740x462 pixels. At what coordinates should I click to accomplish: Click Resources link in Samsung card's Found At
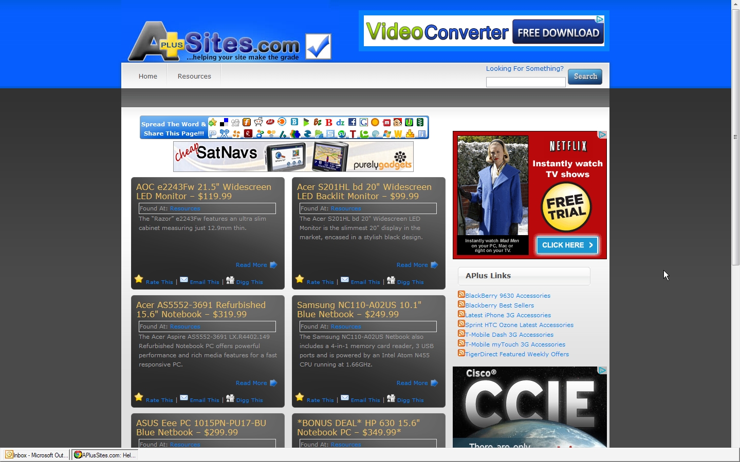pos(346,326)
